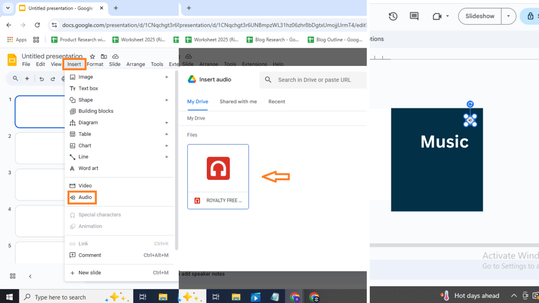Image resolution: width=539 pixels, height=303 pixels.
Task: Open File Explorer from the taskbar
Action: [x=163, y=297]
